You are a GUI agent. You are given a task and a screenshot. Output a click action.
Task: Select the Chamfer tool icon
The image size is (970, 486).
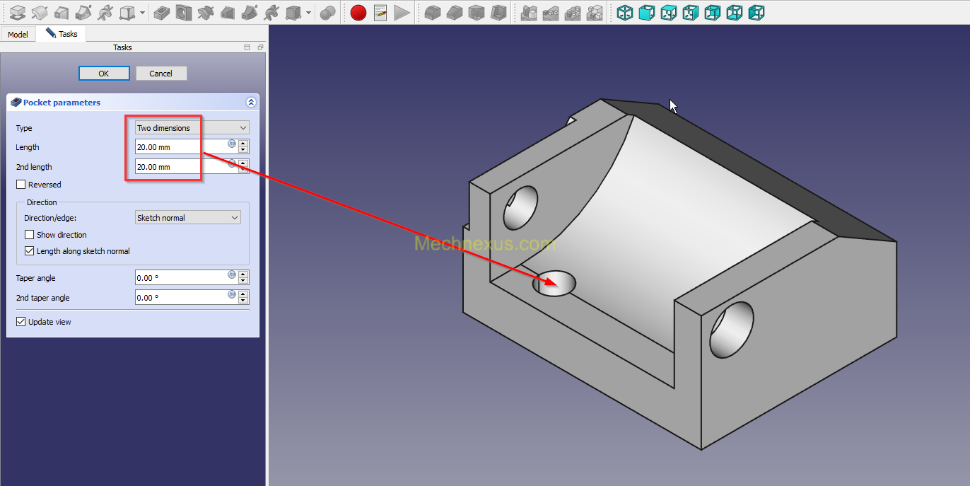pyautogui.click(x=455, y=12)
